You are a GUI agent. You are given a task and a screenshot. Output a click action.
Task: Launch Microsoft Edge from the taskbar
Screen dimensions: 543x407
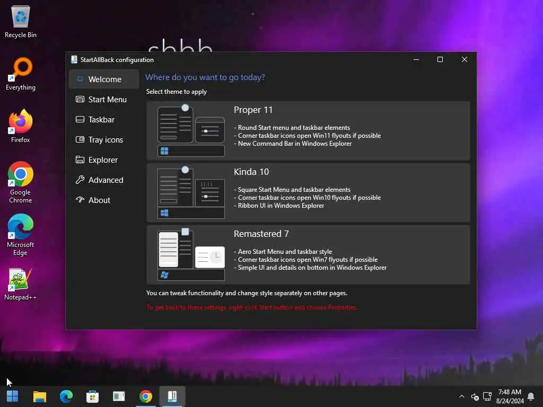[66, 396]
